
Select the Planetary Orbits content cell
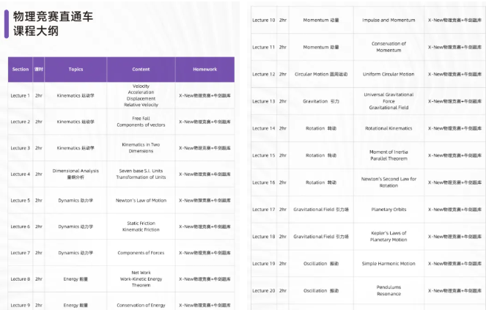(389, 210)
